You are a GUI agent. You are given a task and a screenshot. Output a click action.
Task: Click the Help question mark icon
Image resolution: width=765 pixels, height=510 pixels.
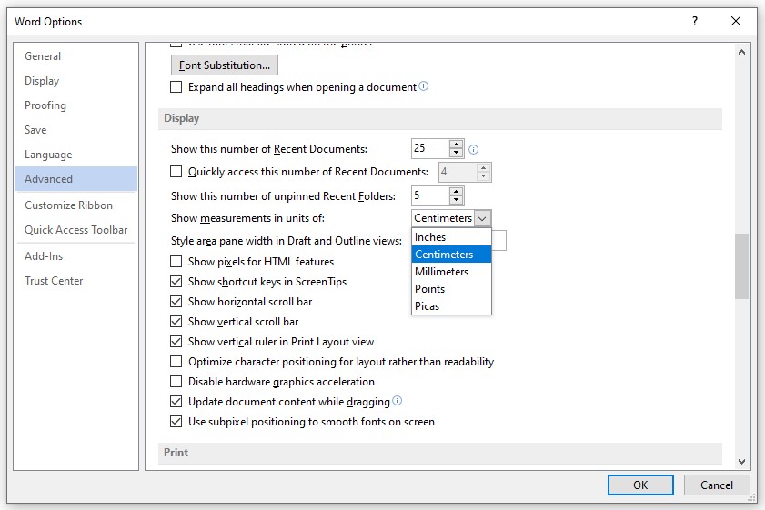tap(695, 21)
